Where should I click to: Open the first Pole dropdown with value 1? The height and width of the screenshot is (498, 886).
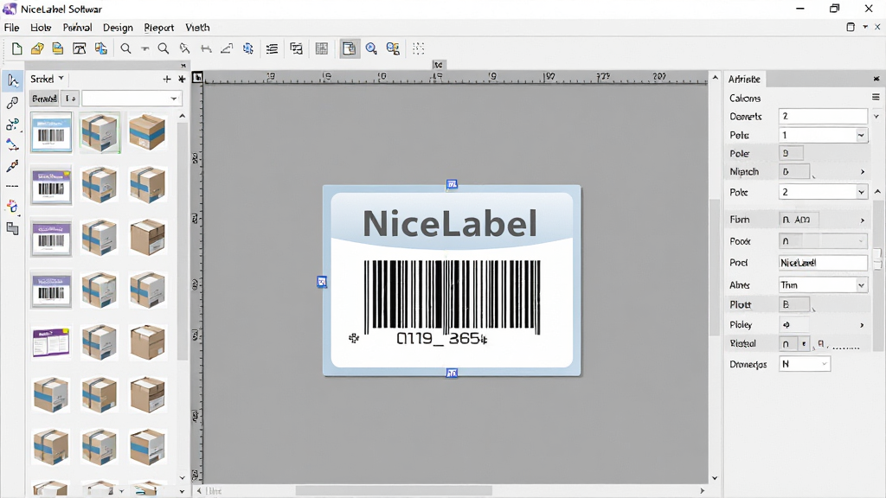[x=823, y=135]
